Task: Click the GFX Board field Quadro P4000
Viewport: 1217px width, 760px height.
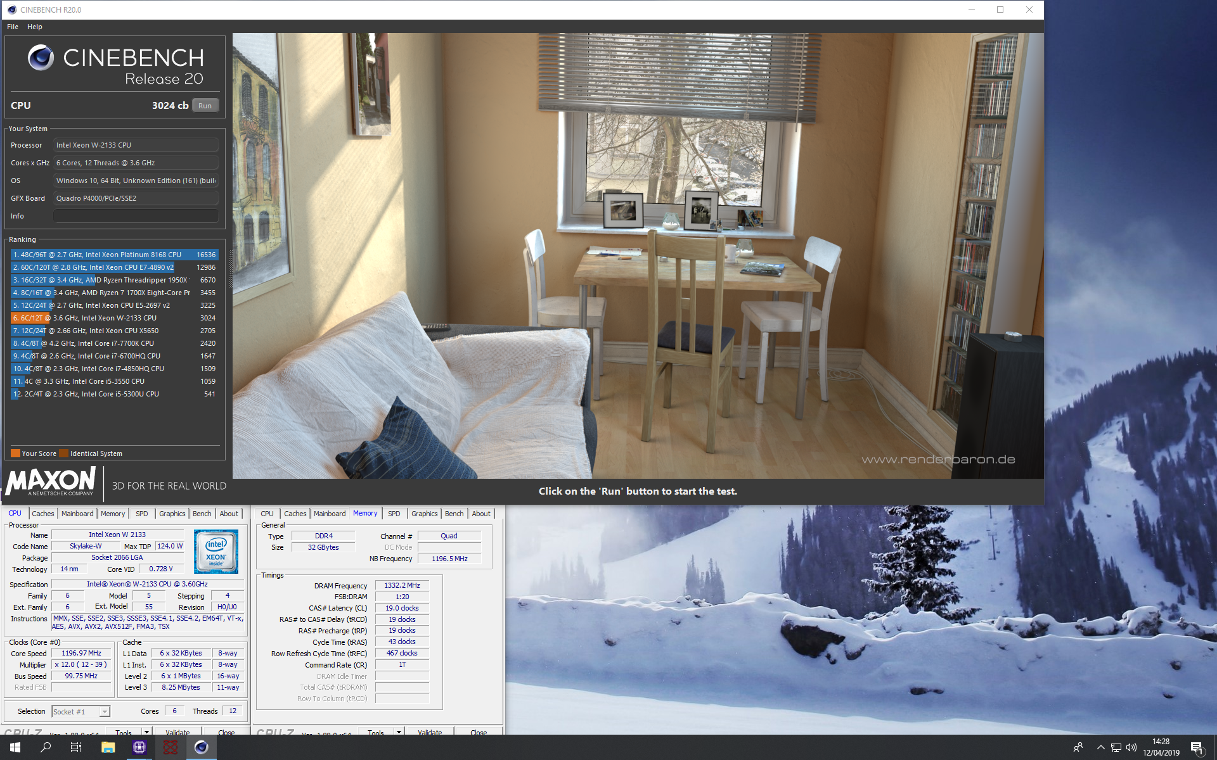Action: 136,198
